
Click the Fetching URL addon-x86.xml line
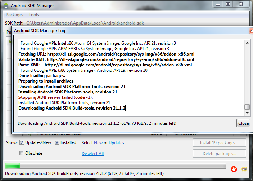click(x=106, y=54)
